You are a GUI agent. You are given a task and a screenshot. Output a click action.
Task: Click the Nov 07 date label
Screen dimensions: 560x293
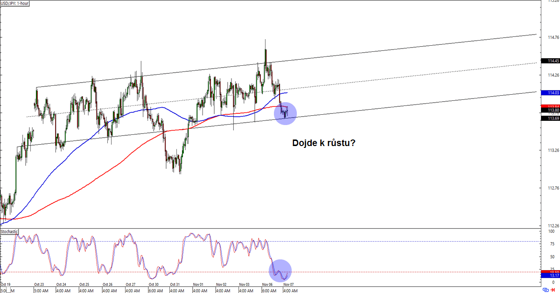pyautogui.click(x=288, y=284)
